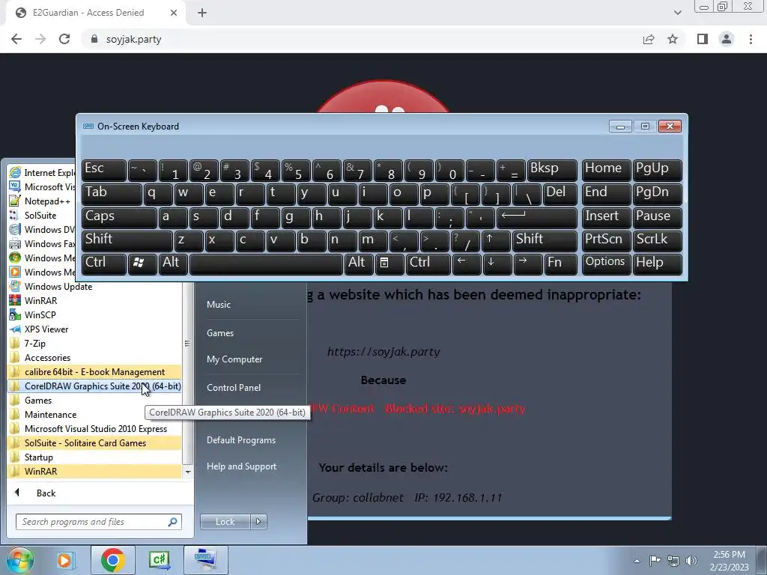Open a new Chrome tab
The width and height of the screenshot is (767, 575).
click(x=202, y=13)
